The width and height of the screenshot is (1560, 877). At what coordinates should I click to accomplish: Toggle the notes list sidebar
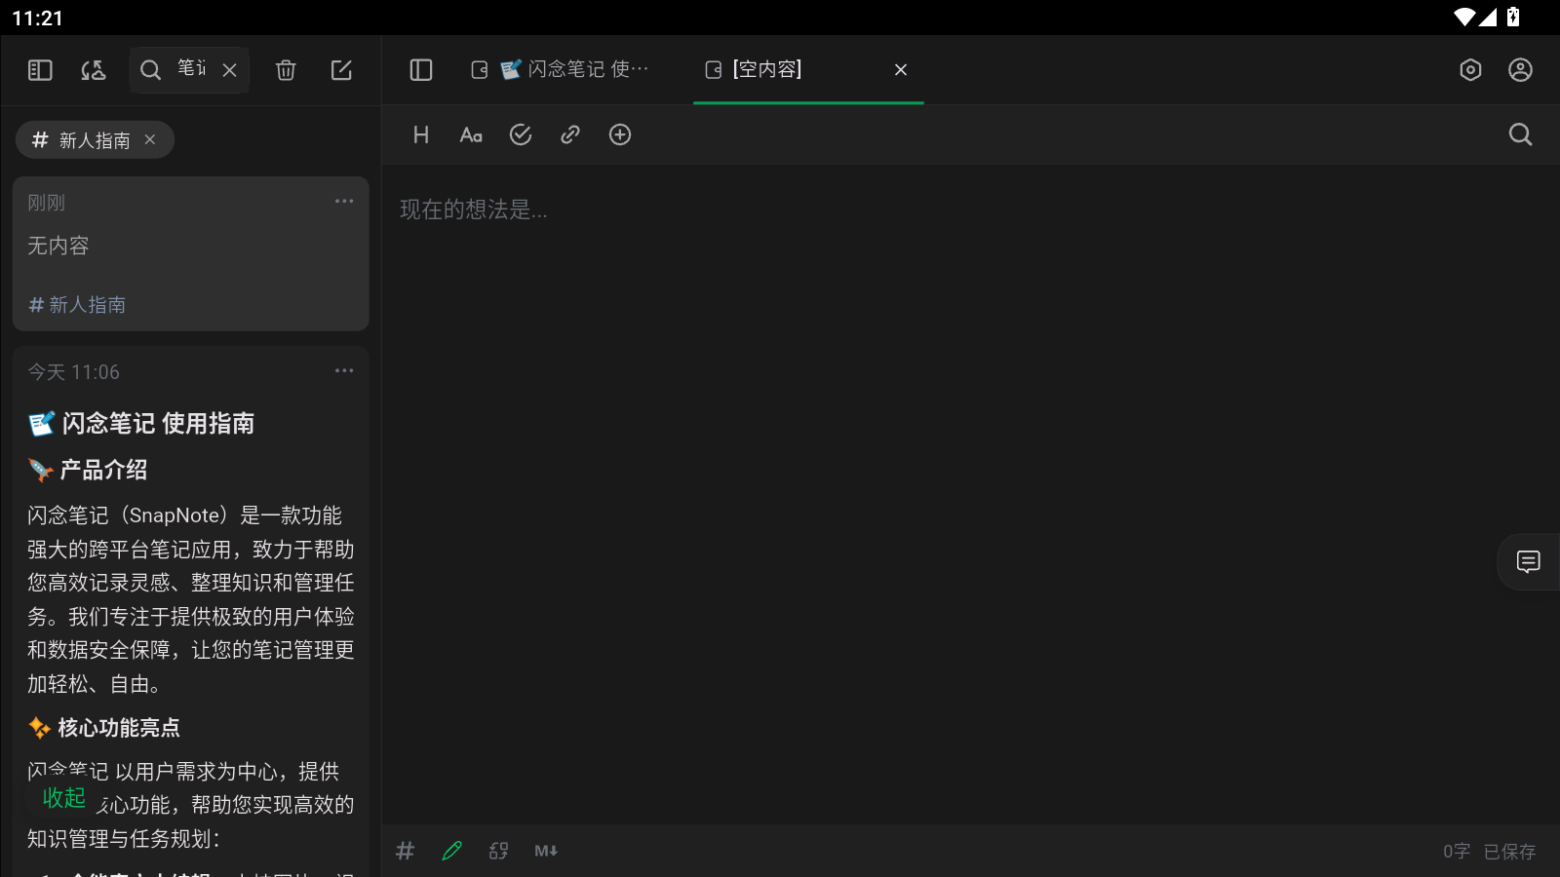39,69
